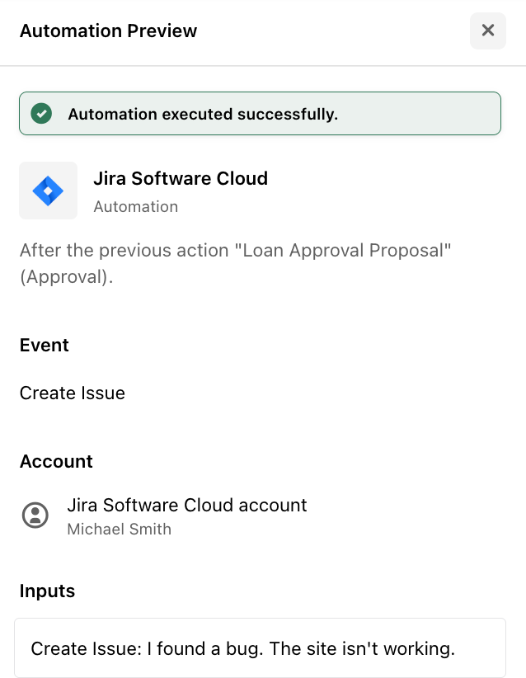Open the "Loan Approval Proposal" action name

(x=345, y=250)
